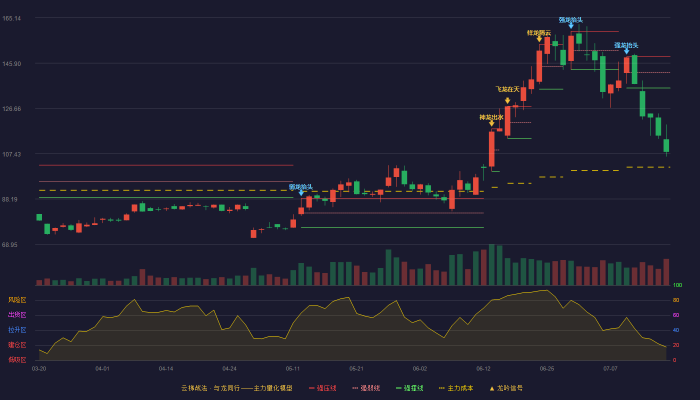Click the blue arrow under the later 强龙抬头 signal after 07-07

626,51
